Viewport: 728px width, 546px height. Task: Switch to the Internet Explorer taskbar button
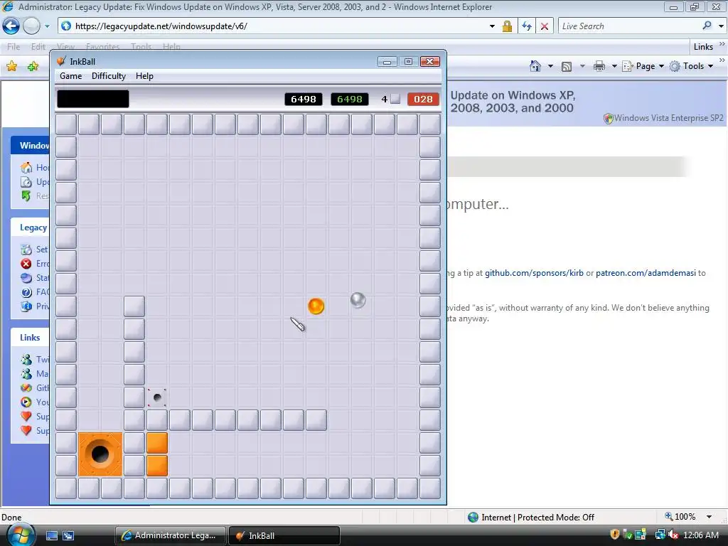pos(170,535)
